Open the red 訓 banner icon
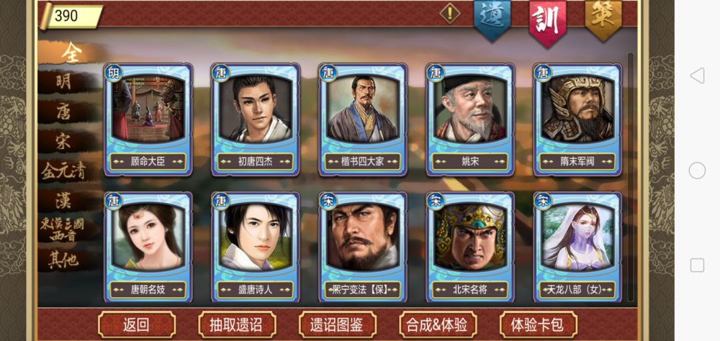The image size is (720, 341). click(x=548, y=21)
